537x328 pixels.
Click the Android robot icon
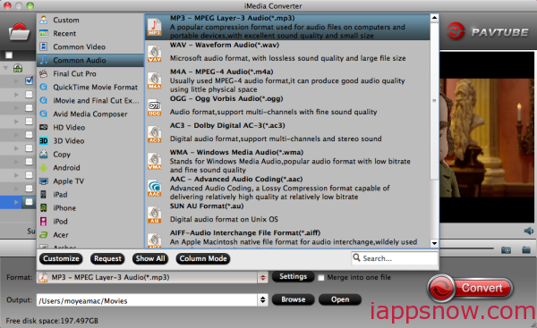click(44, 168)
